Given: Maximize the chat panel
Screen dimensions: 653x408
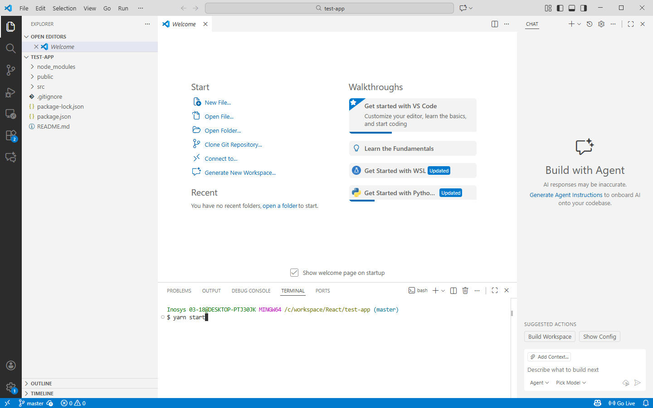Looking at the screenshot, I should [x=631, y=24].
